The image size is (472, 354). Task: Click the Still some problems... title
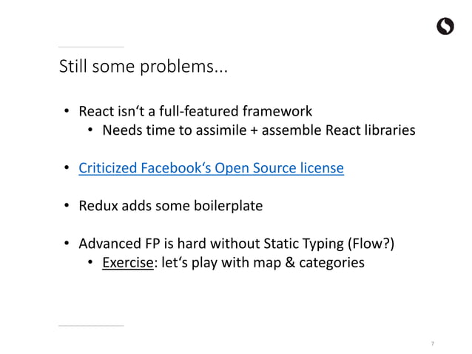[x=144, y=66]
